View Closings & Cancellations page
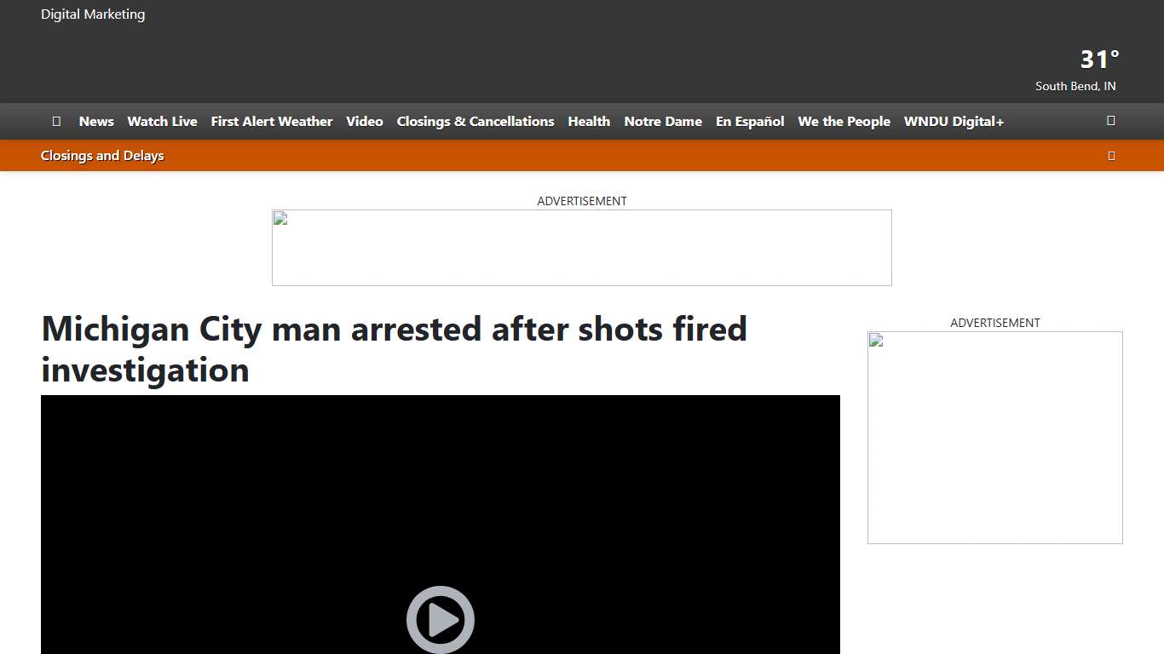 point(475,121)
